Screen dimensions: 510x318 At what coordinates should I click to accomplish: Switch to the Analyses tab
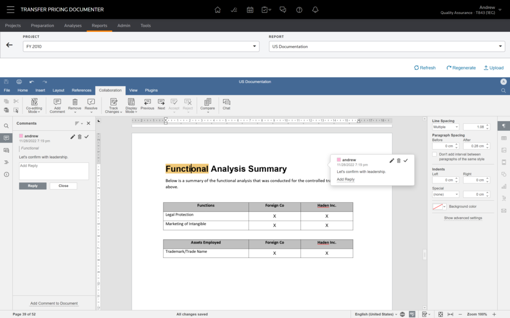tap(73, 25)
